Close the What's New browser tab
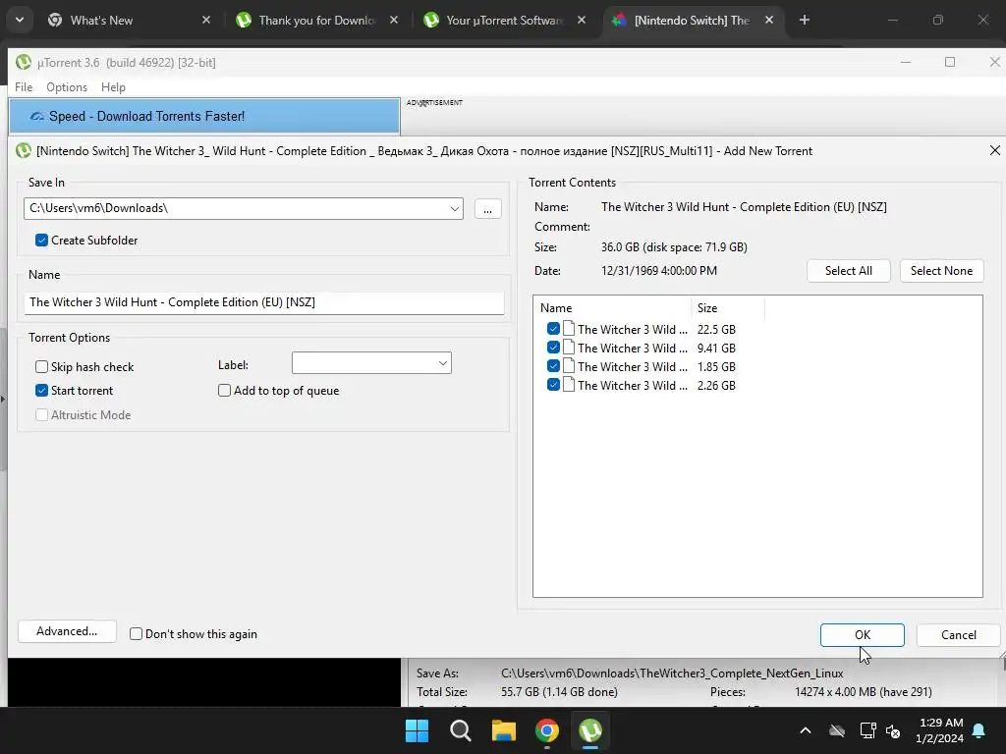The height and width of the screenshot is (754, 1006). pyautogui.click(x=206, y=20)
